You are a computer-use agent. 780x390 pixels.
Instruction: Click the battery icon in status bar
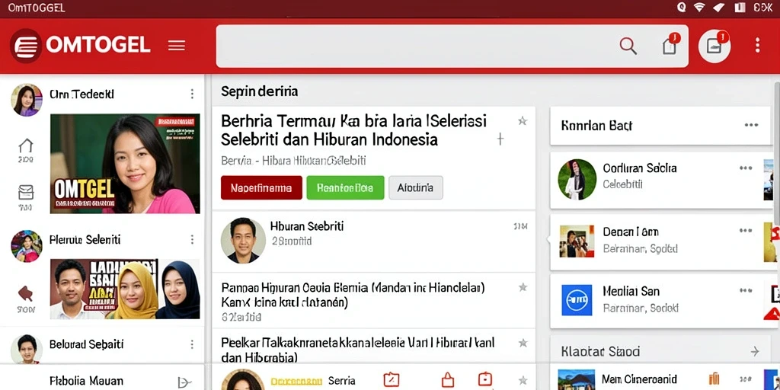tap(740, 8)
